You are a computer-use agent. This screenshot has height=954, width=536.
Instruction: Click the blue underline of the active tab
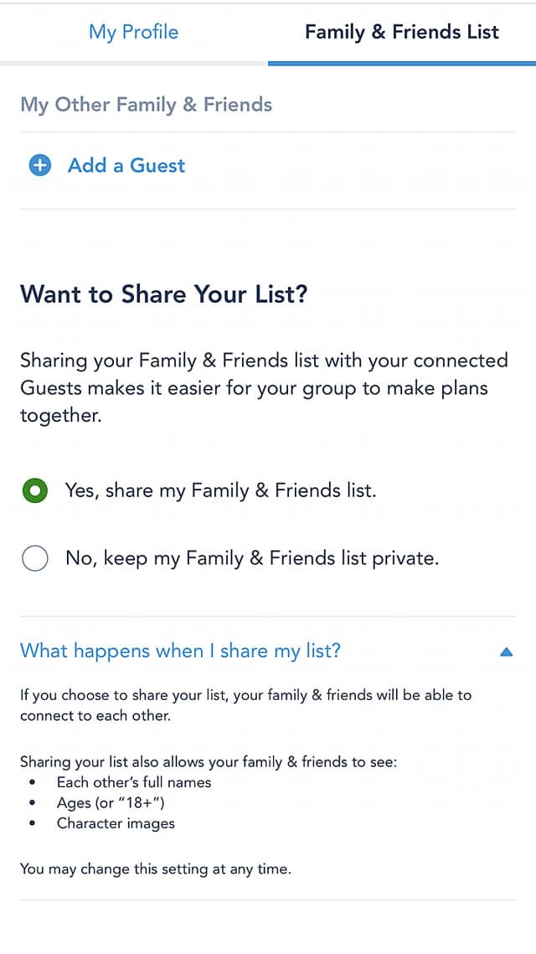[402, 63]
